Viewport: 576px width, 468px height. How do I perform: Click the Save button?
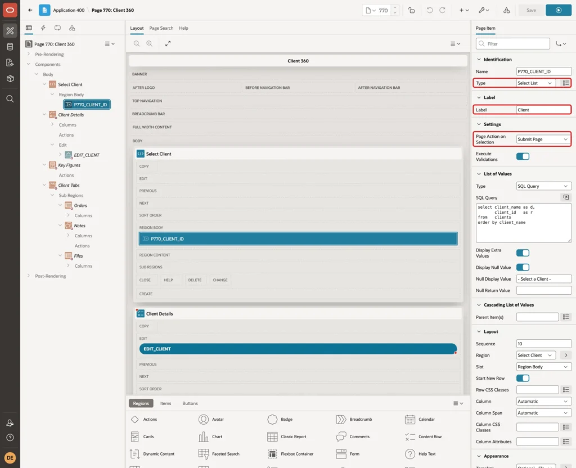point(531,10)
